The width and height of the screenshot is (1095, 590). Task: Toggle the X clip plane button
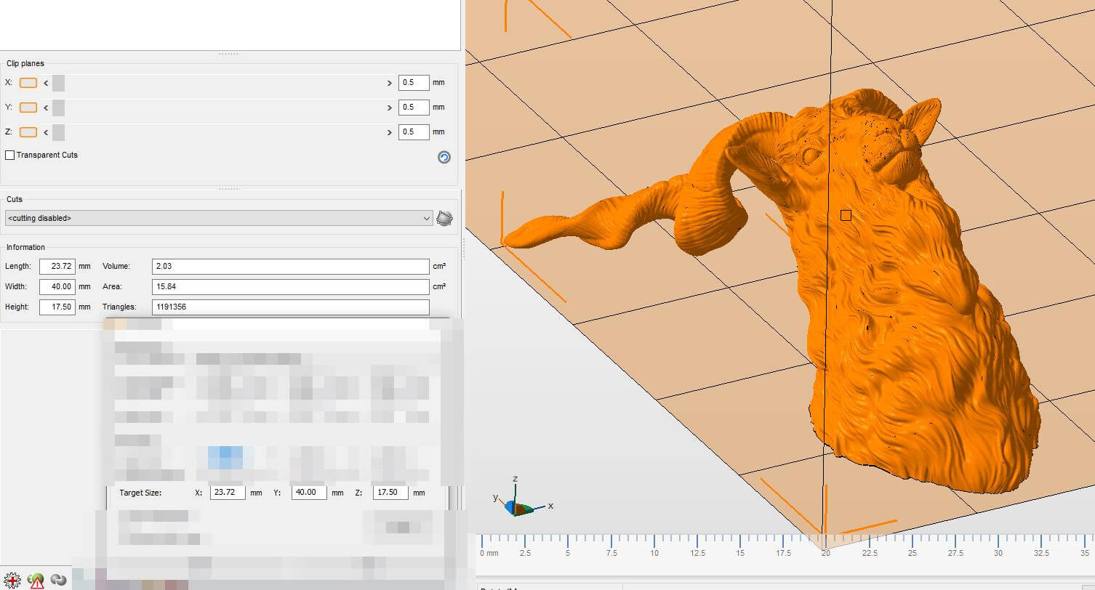28,83
